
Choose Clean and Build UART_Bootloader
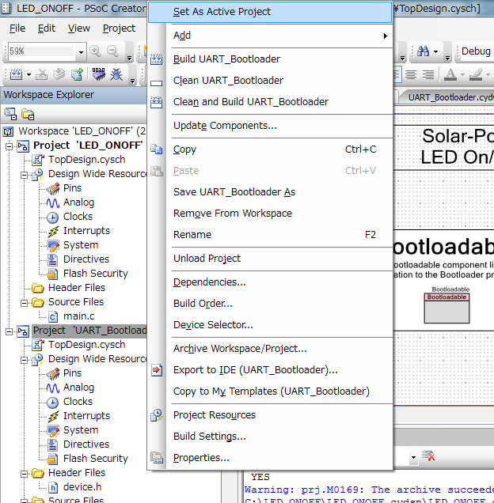point(270,102)
